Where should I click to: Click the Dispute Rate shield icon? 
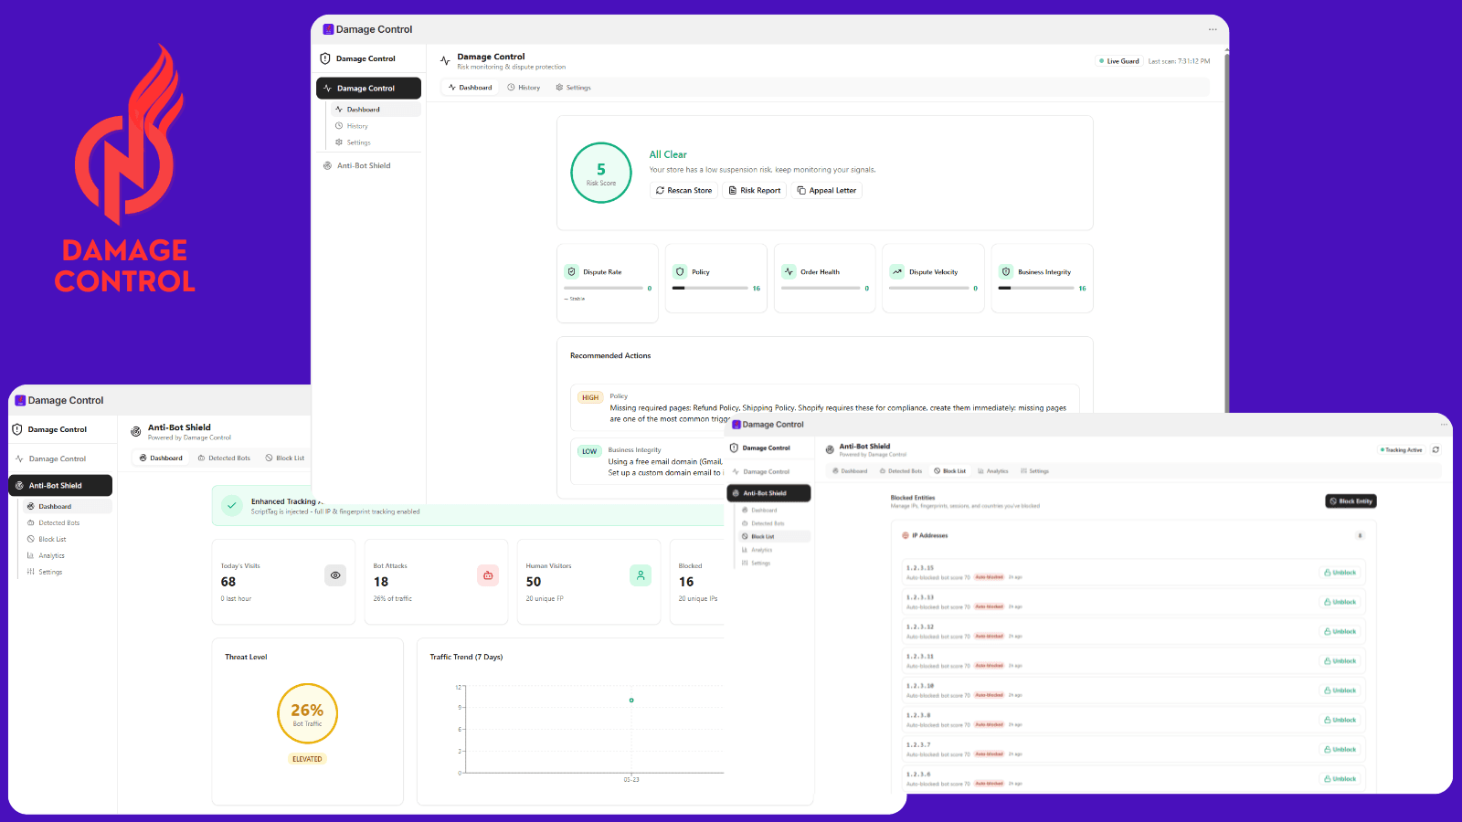pyautogui.click(x=572, y=271)
